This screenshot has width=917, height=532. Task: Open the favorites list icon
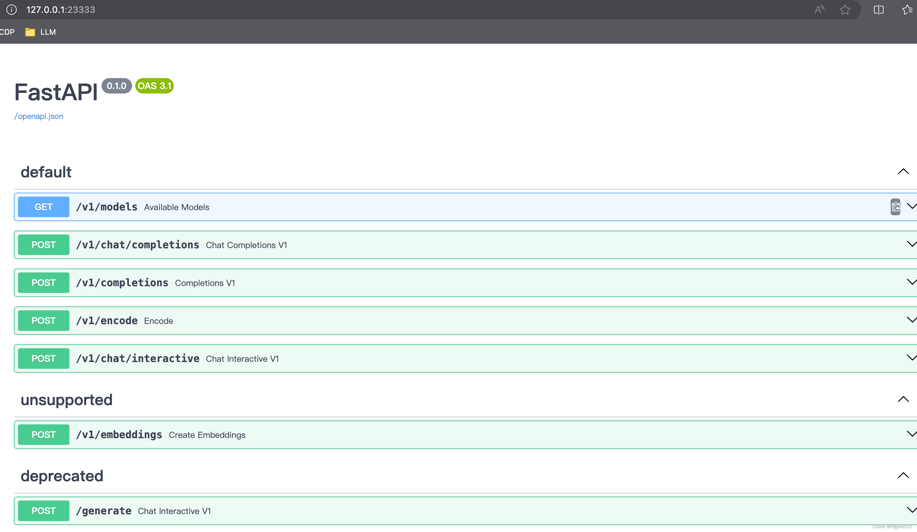[907, 9]
